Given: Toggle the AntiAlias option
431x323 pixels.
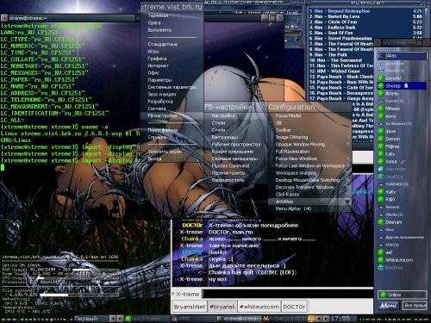Looking at the screenshot, I should [x=309, y=202].
